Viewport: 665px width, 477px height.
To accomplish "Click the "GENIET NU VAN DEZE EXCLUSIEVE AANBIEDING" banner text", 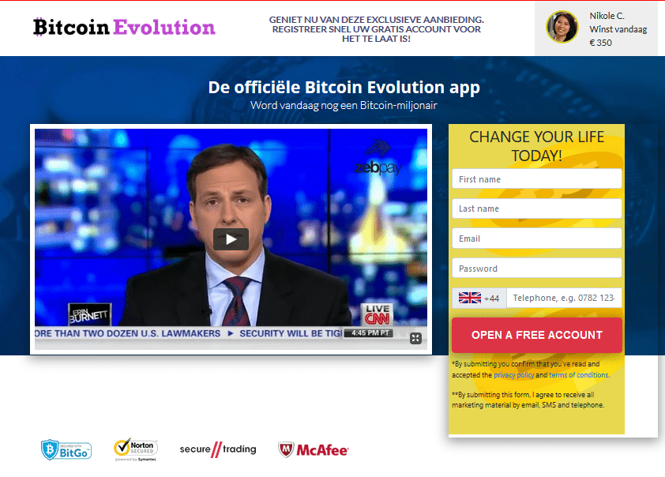I will point(377,29).
